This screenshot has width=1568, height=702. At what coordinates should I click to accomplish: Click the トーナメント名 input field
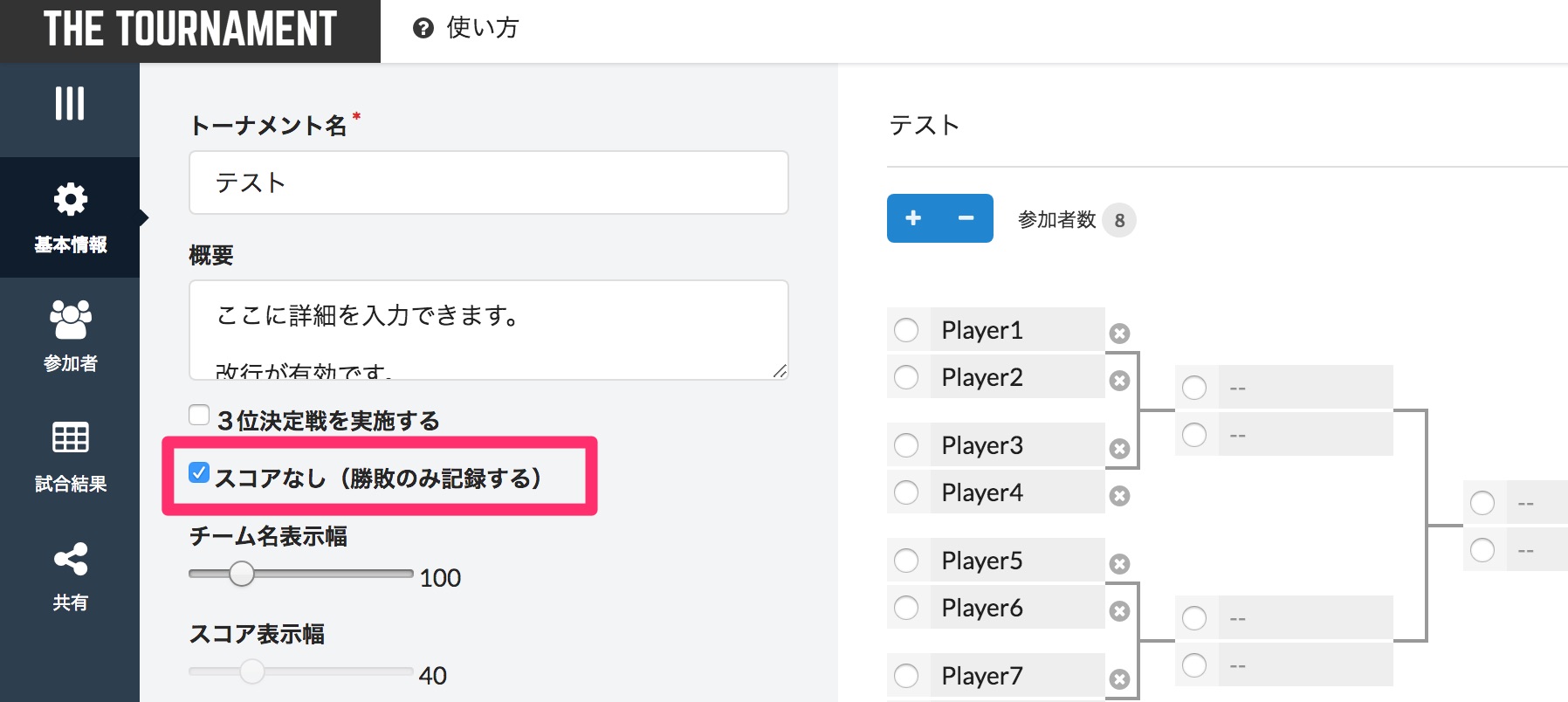[x=489, y=182]
